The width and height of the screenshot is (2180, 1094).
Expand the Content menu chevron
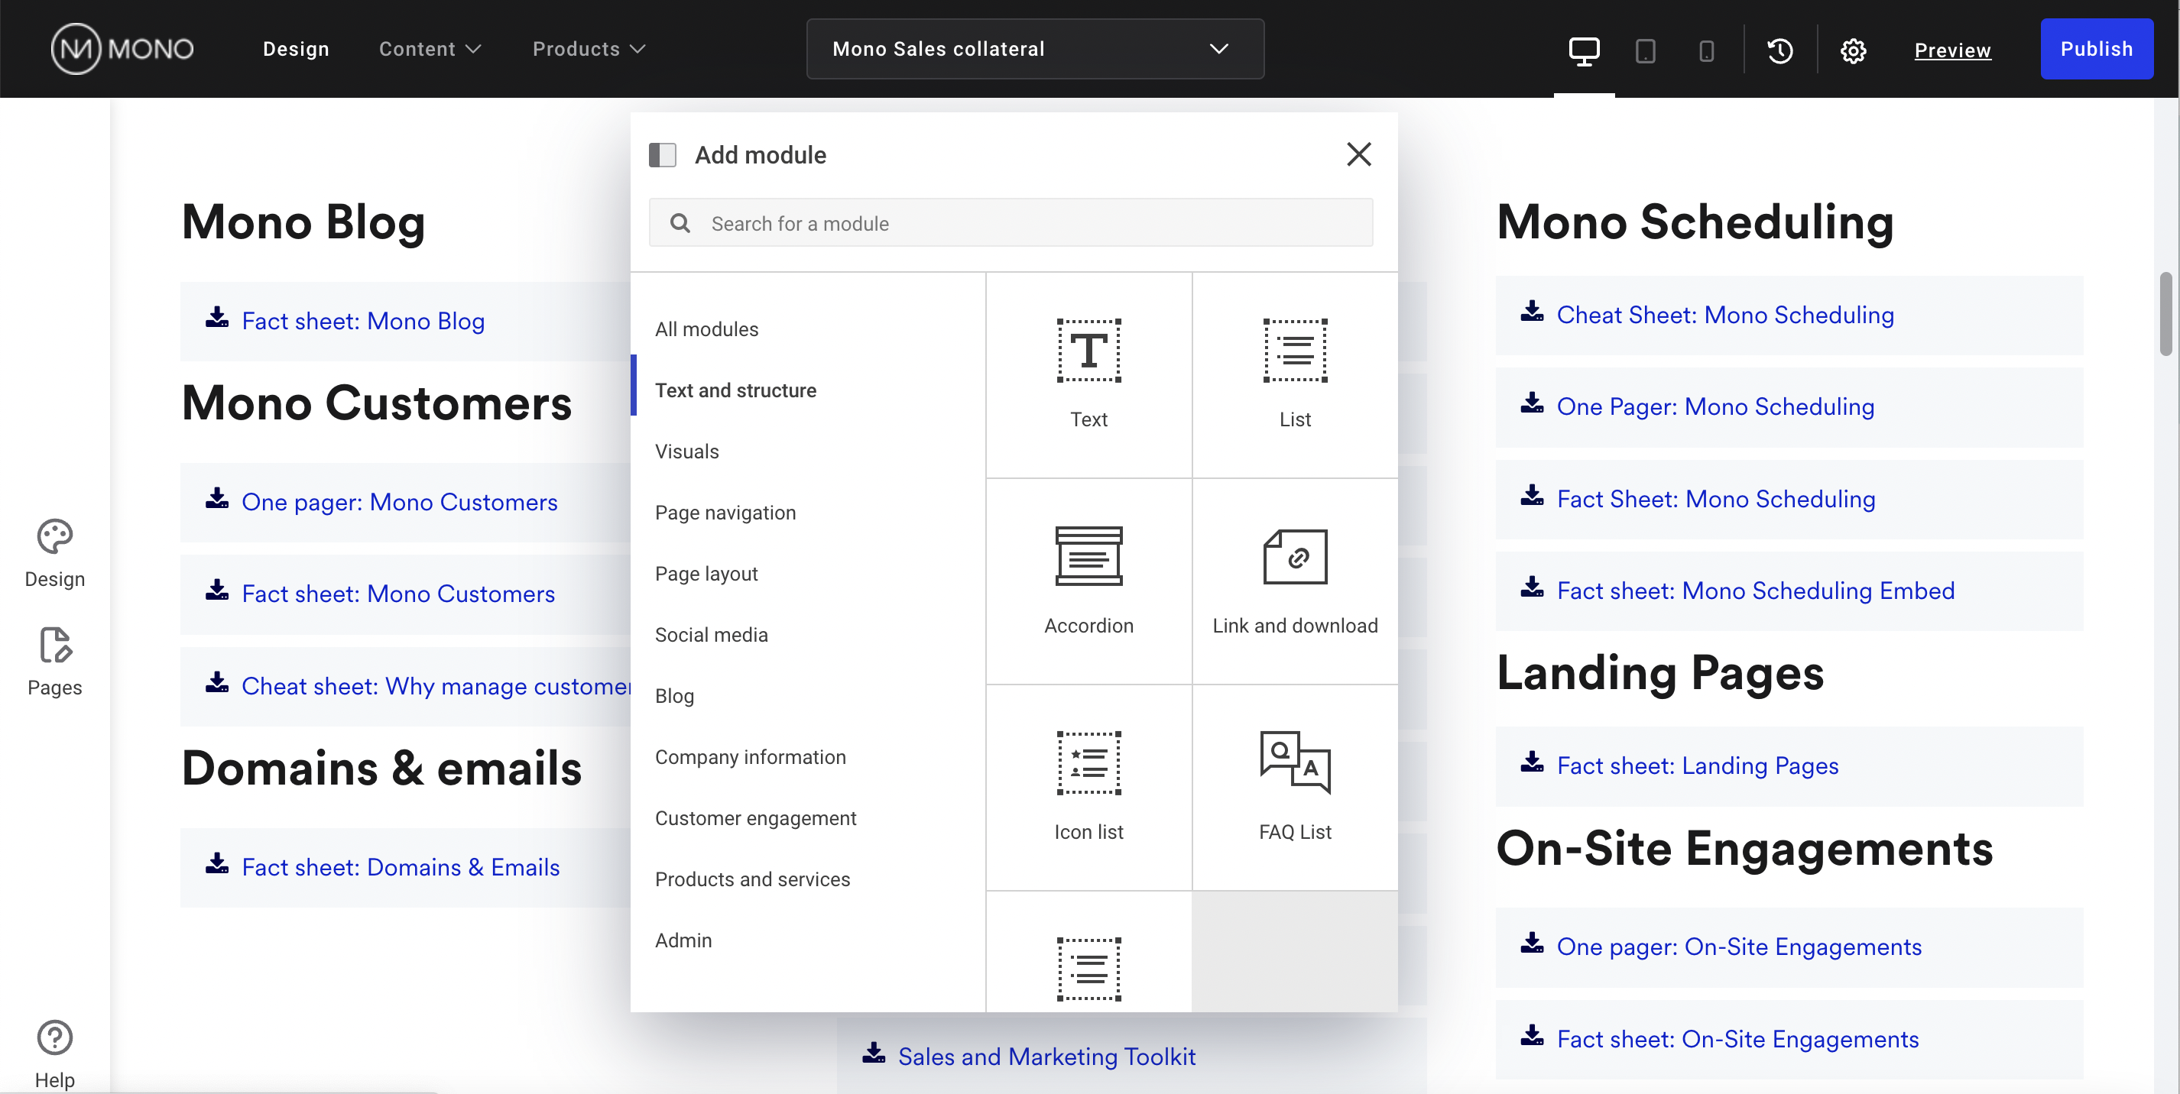474,50
